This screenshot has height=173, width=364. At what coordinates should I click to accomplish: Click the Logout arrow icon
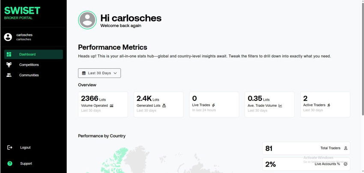tap(10, 147)
